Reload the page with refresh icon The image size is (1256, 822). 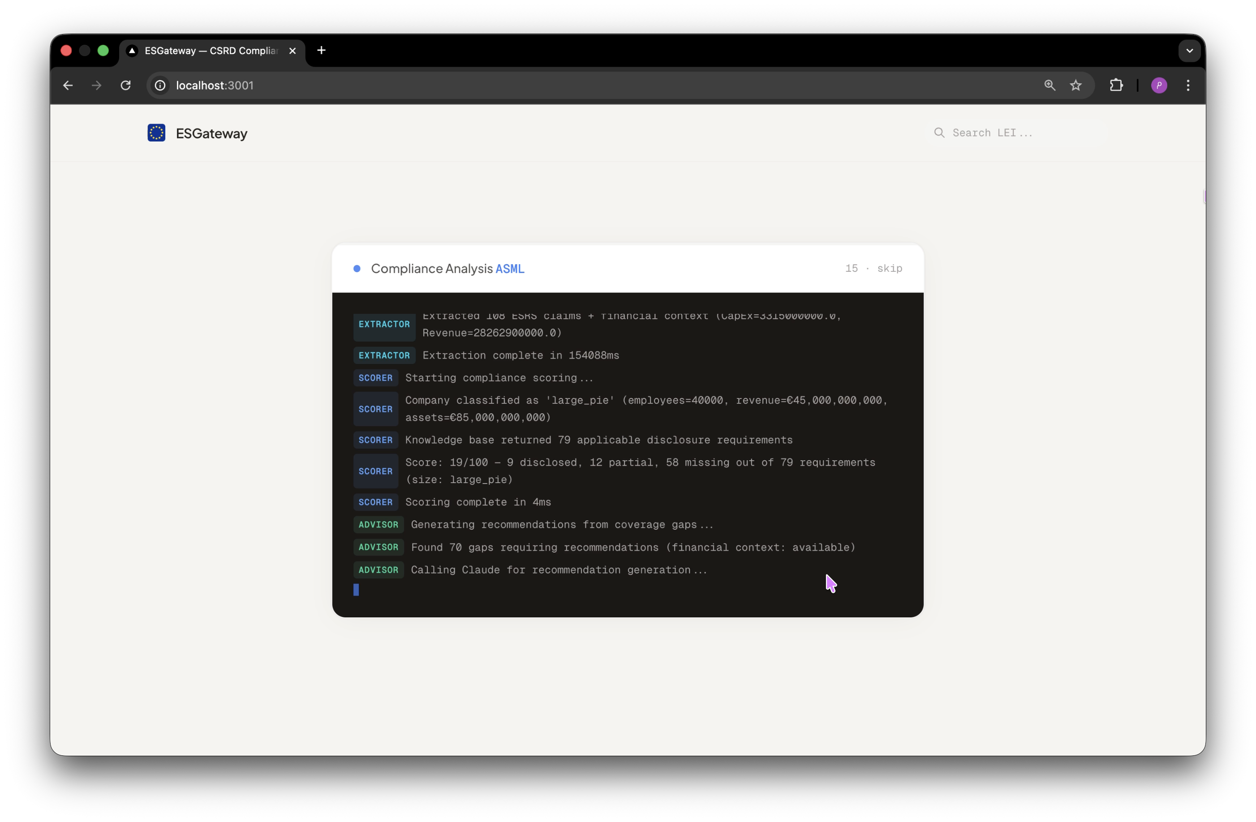coord(125,86)
